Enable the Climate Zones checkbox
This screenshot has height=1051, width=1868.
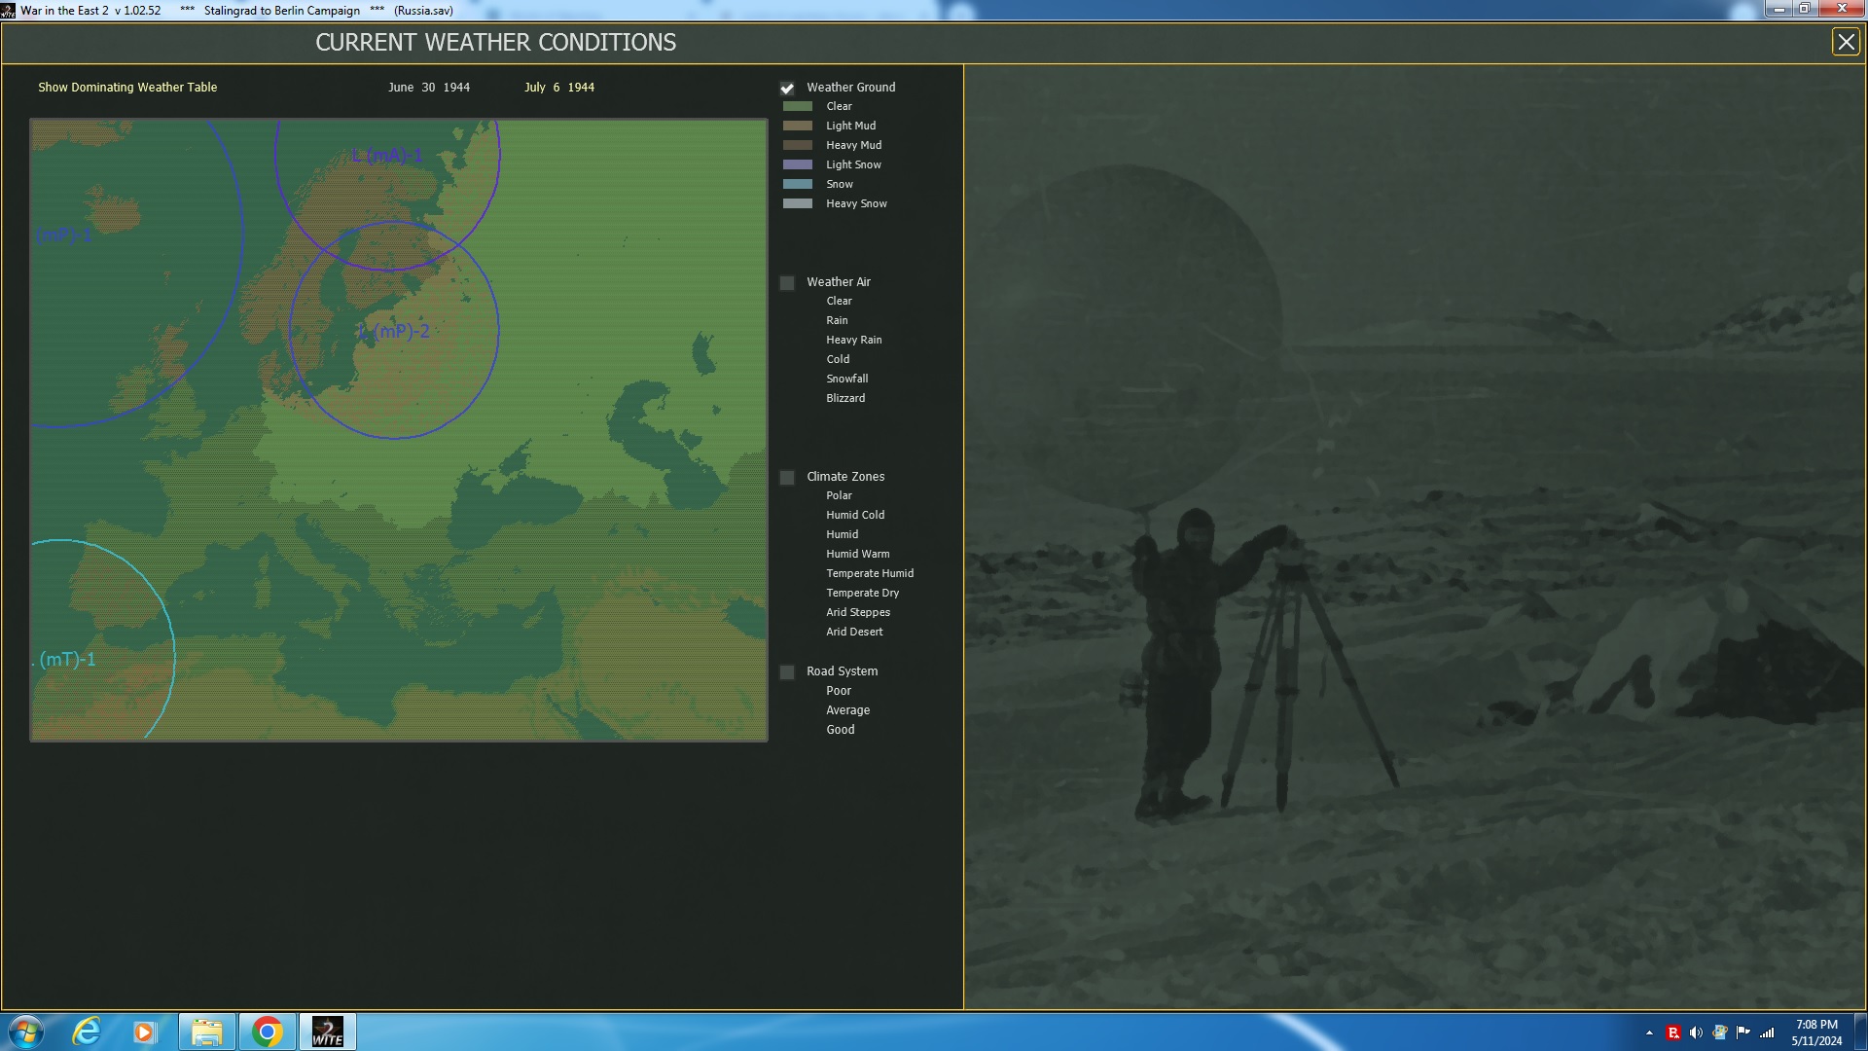click(787, 478)
